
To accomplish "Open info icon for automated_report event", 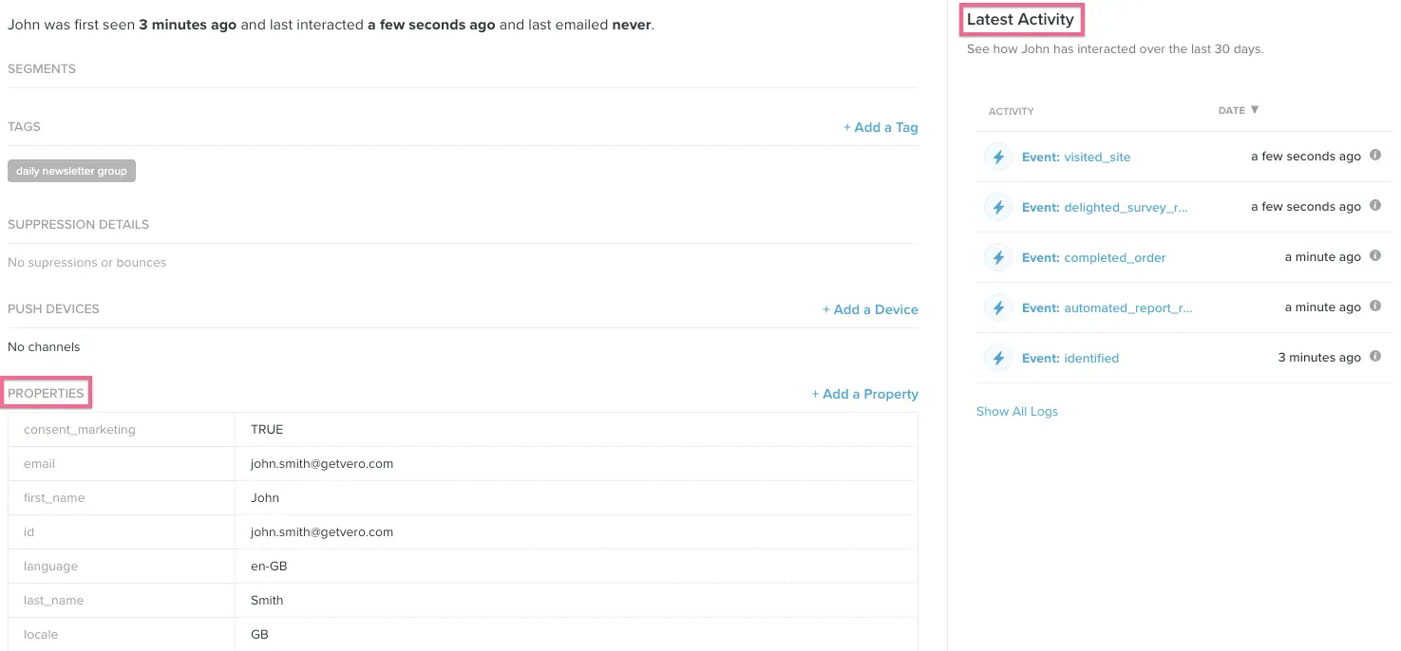I will click(1374, 307).
